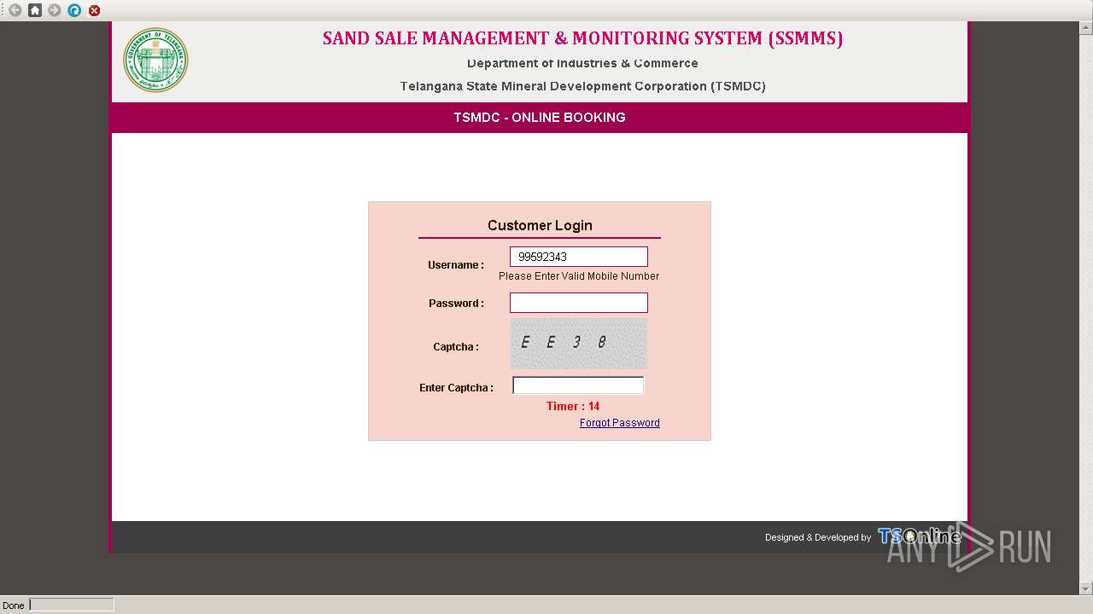Image resolution: width=1093 pixels, height=614 pixels.
Task: Open the home page icon
Action: click(x=35, y=10)
